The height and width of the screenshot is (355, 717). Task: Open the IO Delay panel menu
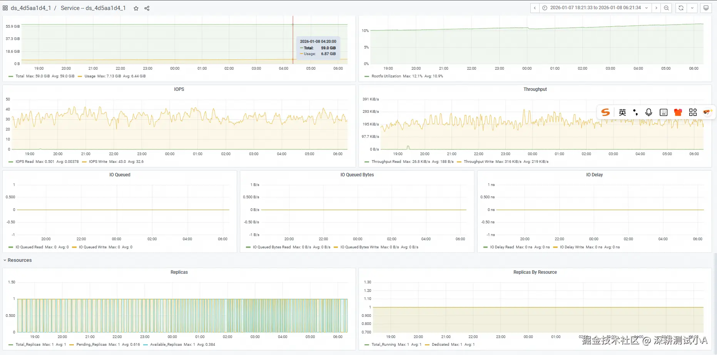pyautogui.click(x=594, y=175)
